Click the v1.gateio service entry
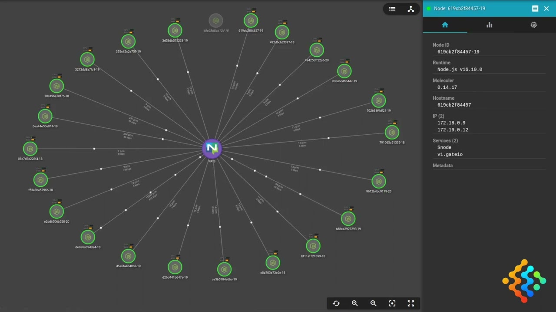Image resolution: width=556 pixels, height=312 pixels. pyautogui.click(x=450, y=154)
